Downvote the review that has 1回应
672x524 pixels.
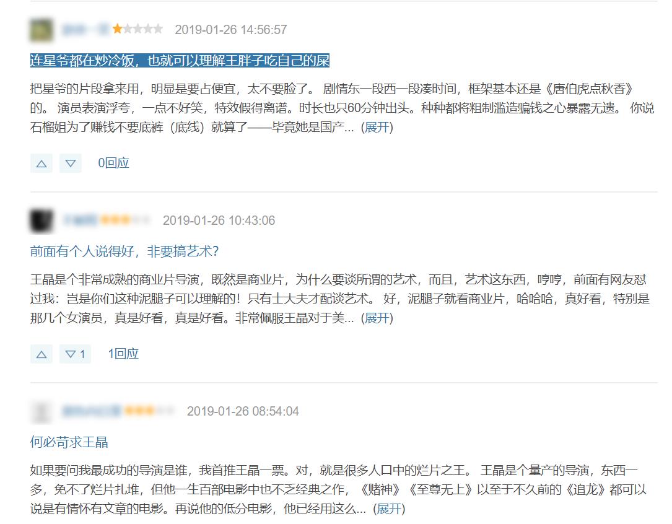(x=75, y=354)
